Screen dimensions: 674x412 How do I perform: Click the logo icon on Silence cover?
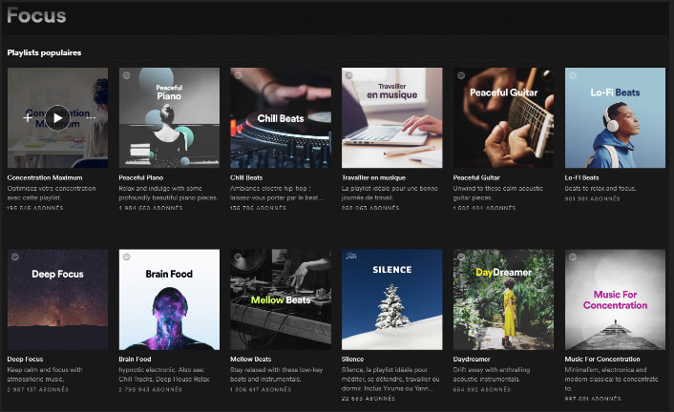tap(351, 256)
